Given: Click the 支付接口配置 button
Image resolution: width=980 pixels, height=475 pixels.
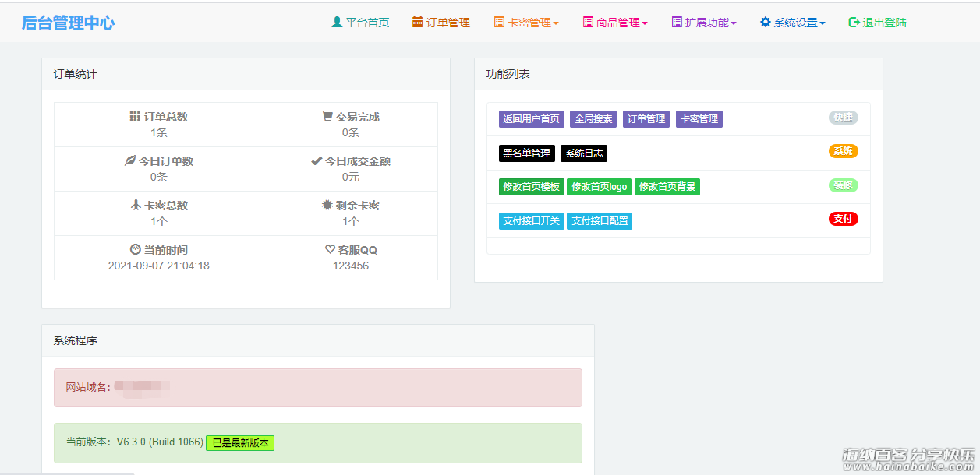Looking at the screenshot, I should pos(600,221).
